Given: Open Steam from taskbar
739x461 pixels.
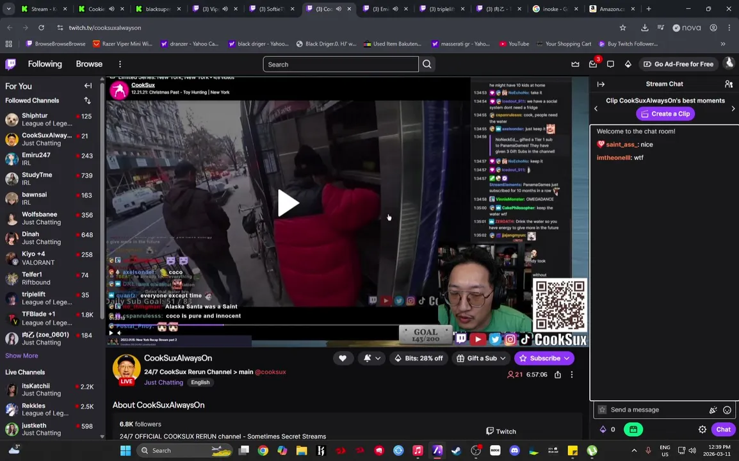Looking at the screenshot, I should (x=456, y=451).
